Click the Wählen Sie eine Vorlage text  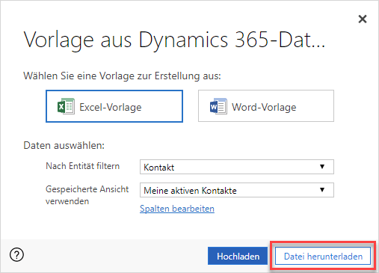click(x=122, y=76)
